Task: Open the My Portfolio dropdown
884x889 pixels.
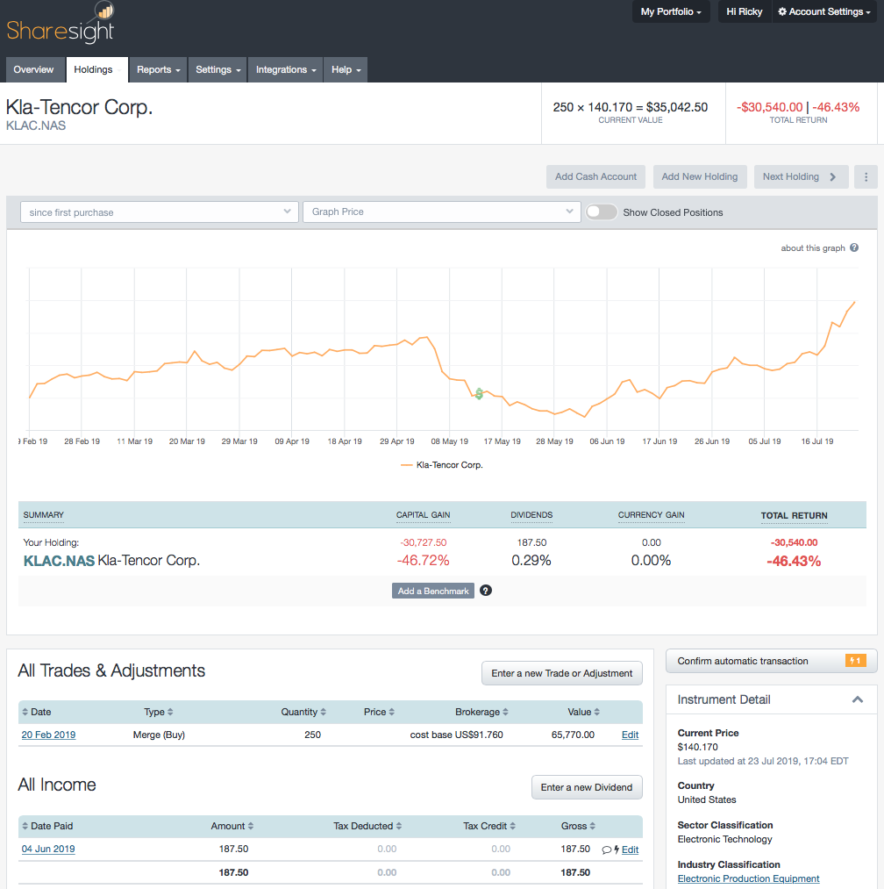Action: (670, 11)
